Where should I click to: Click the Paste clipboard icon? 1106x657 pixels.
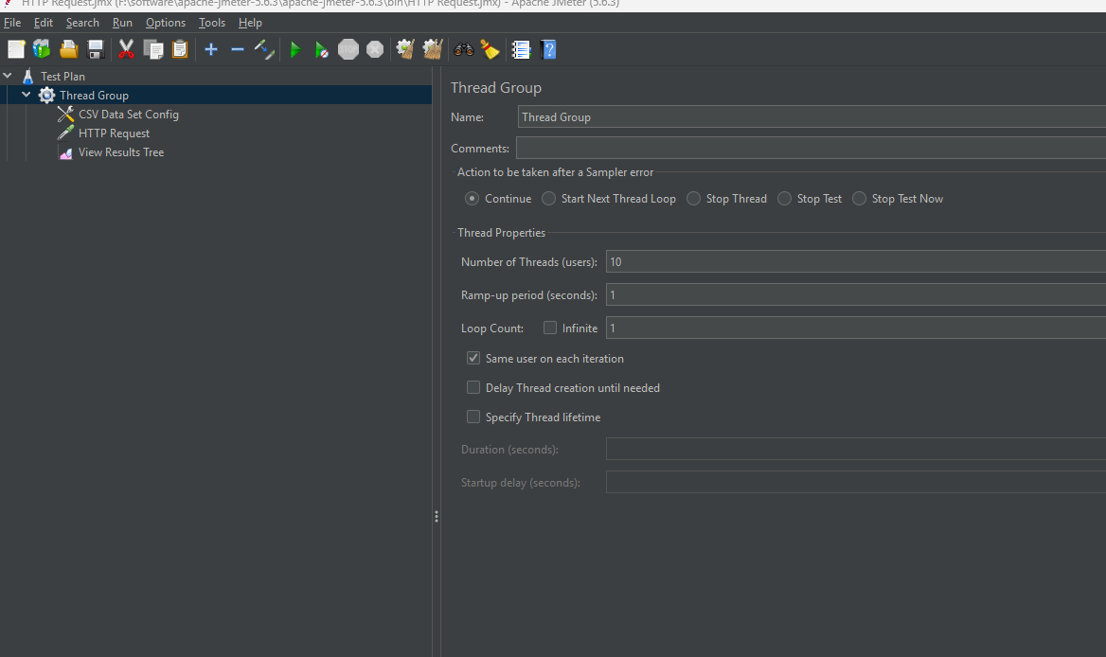point(180,49)
